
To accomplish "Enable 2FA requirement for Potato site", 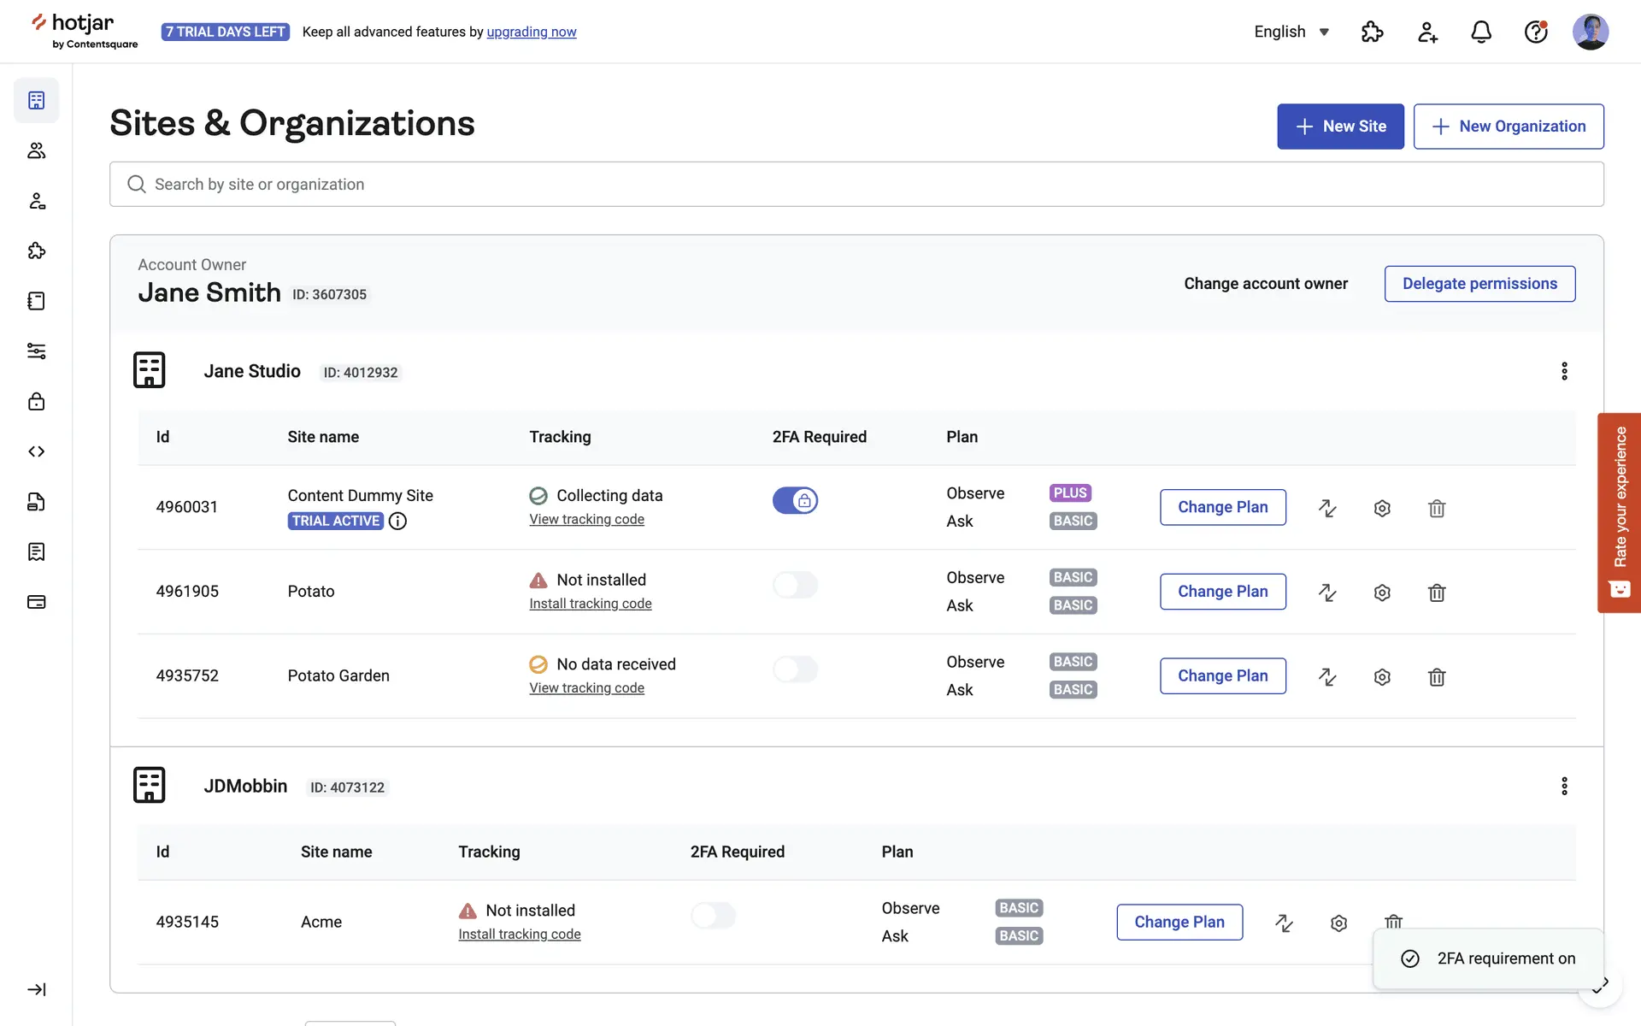I will [x=795, y=585].
